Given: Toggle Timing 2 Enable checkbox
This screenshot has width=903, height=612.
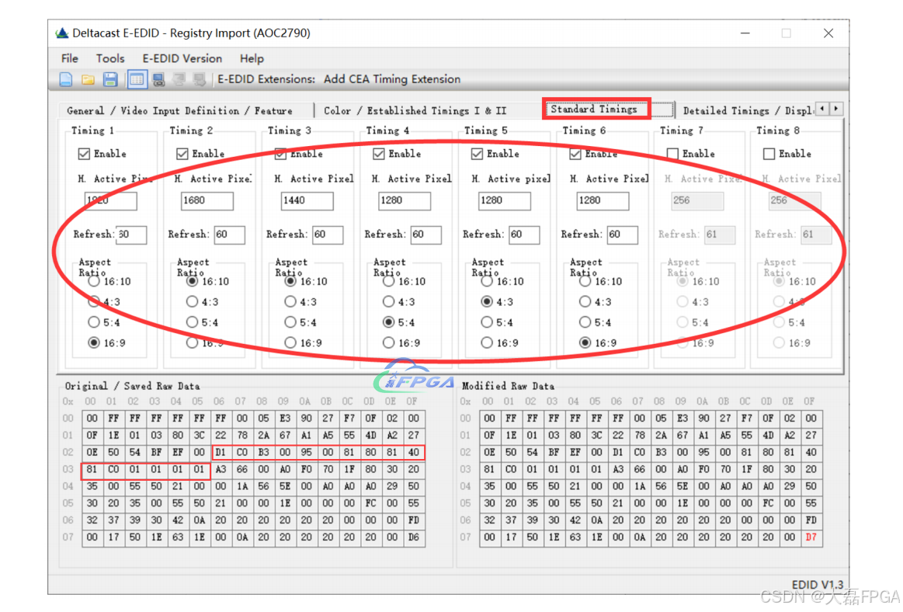Looking at the screenshot, I should click(182, 154).
